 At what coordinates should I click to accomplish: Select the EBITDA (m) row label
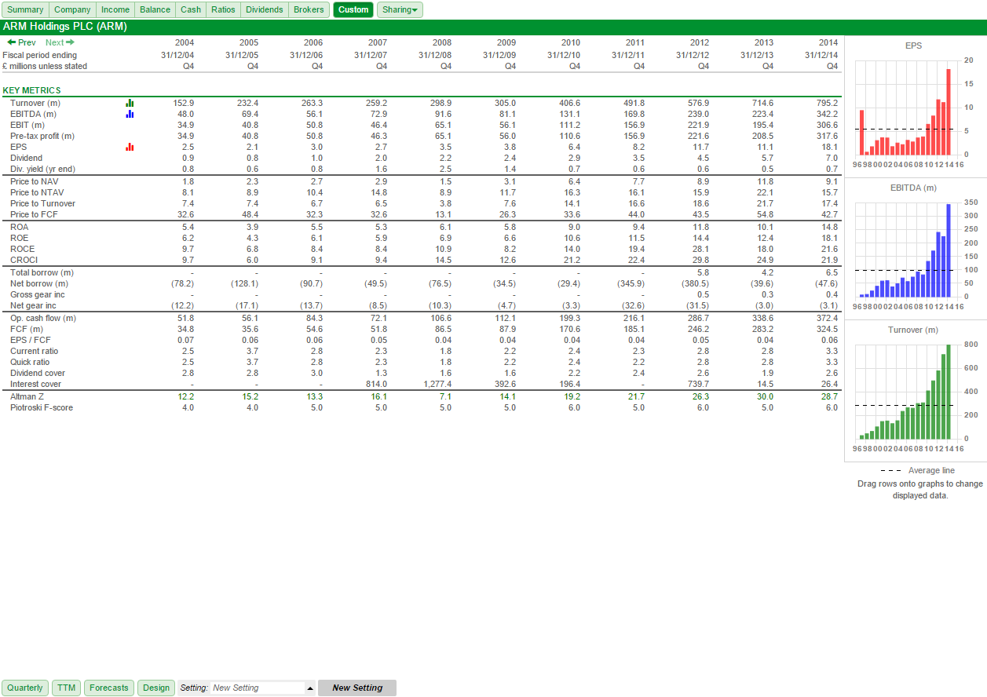(x=32, y=114)
